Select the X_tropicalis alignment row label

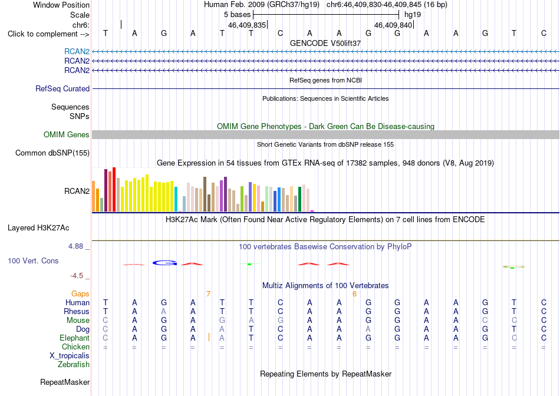[x=70, y=356]
